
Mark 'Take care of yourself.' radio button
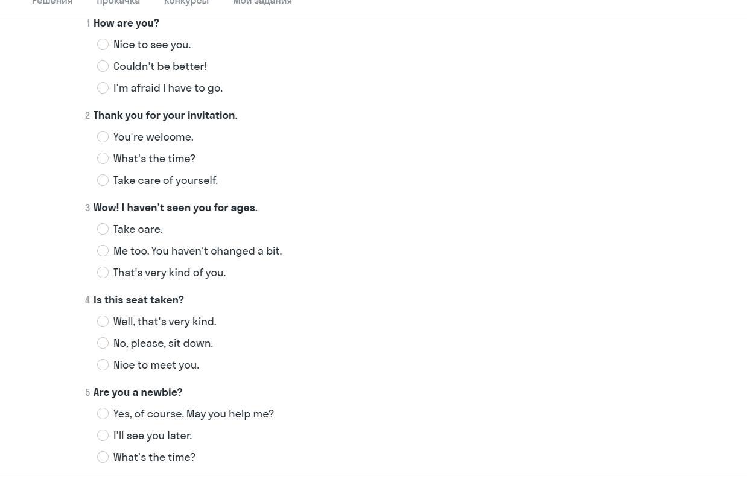coord(103,180)
